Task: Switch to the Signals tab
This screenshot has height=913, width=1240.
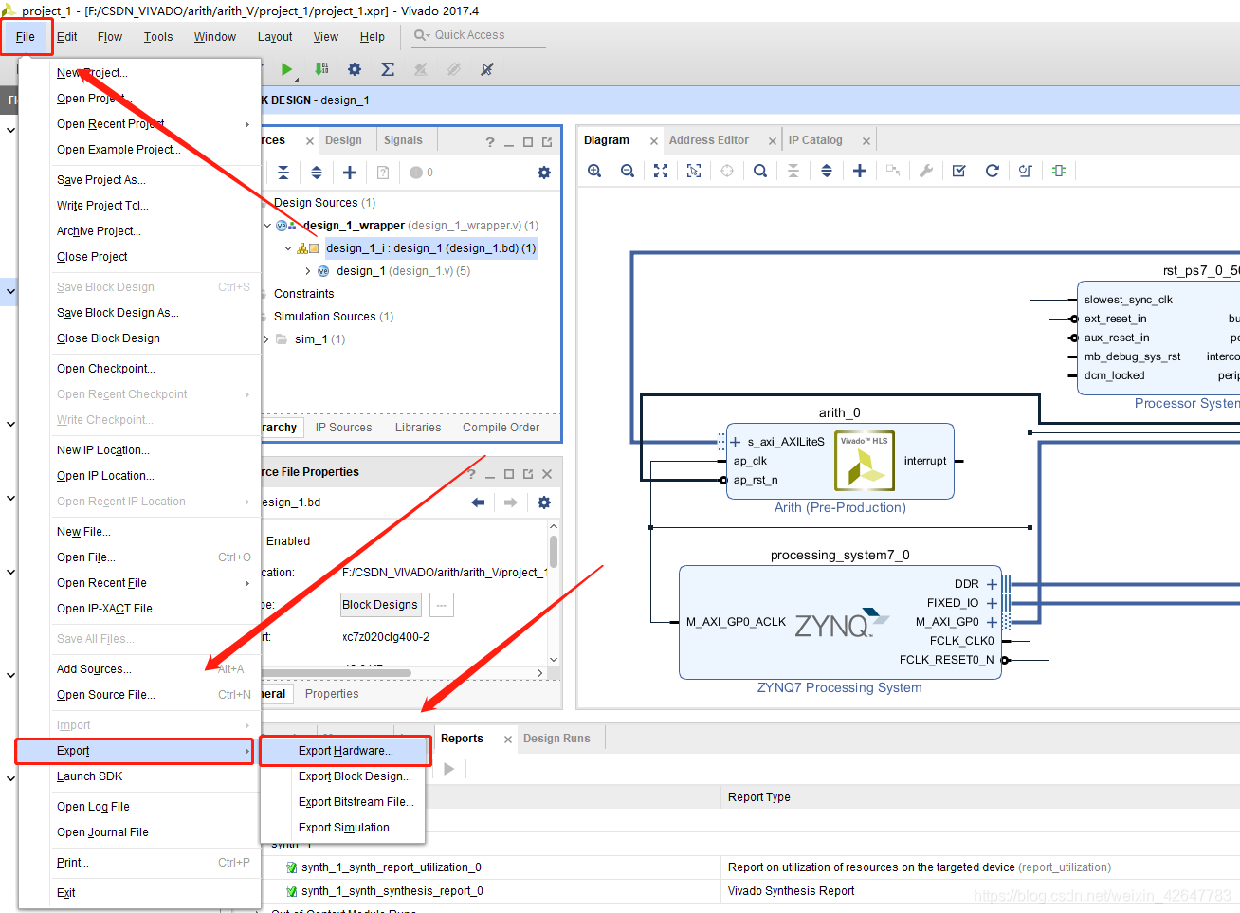Action: pos(403,140)
